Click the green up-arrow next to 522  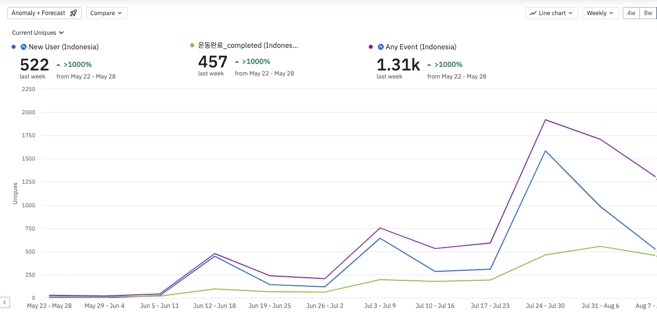pyautogui.click(x=58, y=64)
